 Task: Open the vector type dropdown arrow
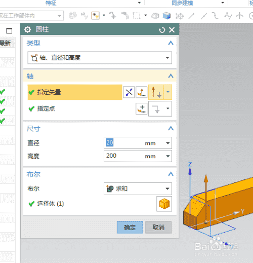click(x=168, y=92)
